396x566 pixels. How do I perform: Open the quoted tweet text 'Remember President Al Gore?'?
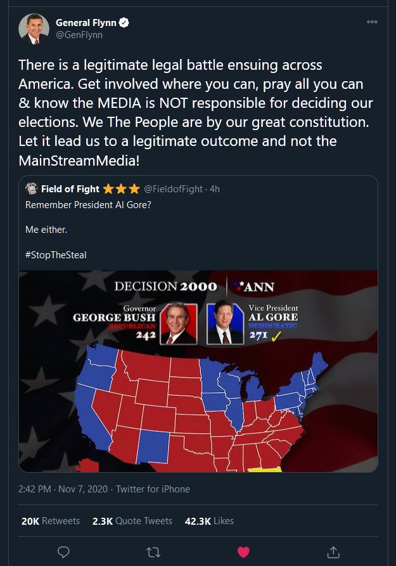tap(88, 205)
